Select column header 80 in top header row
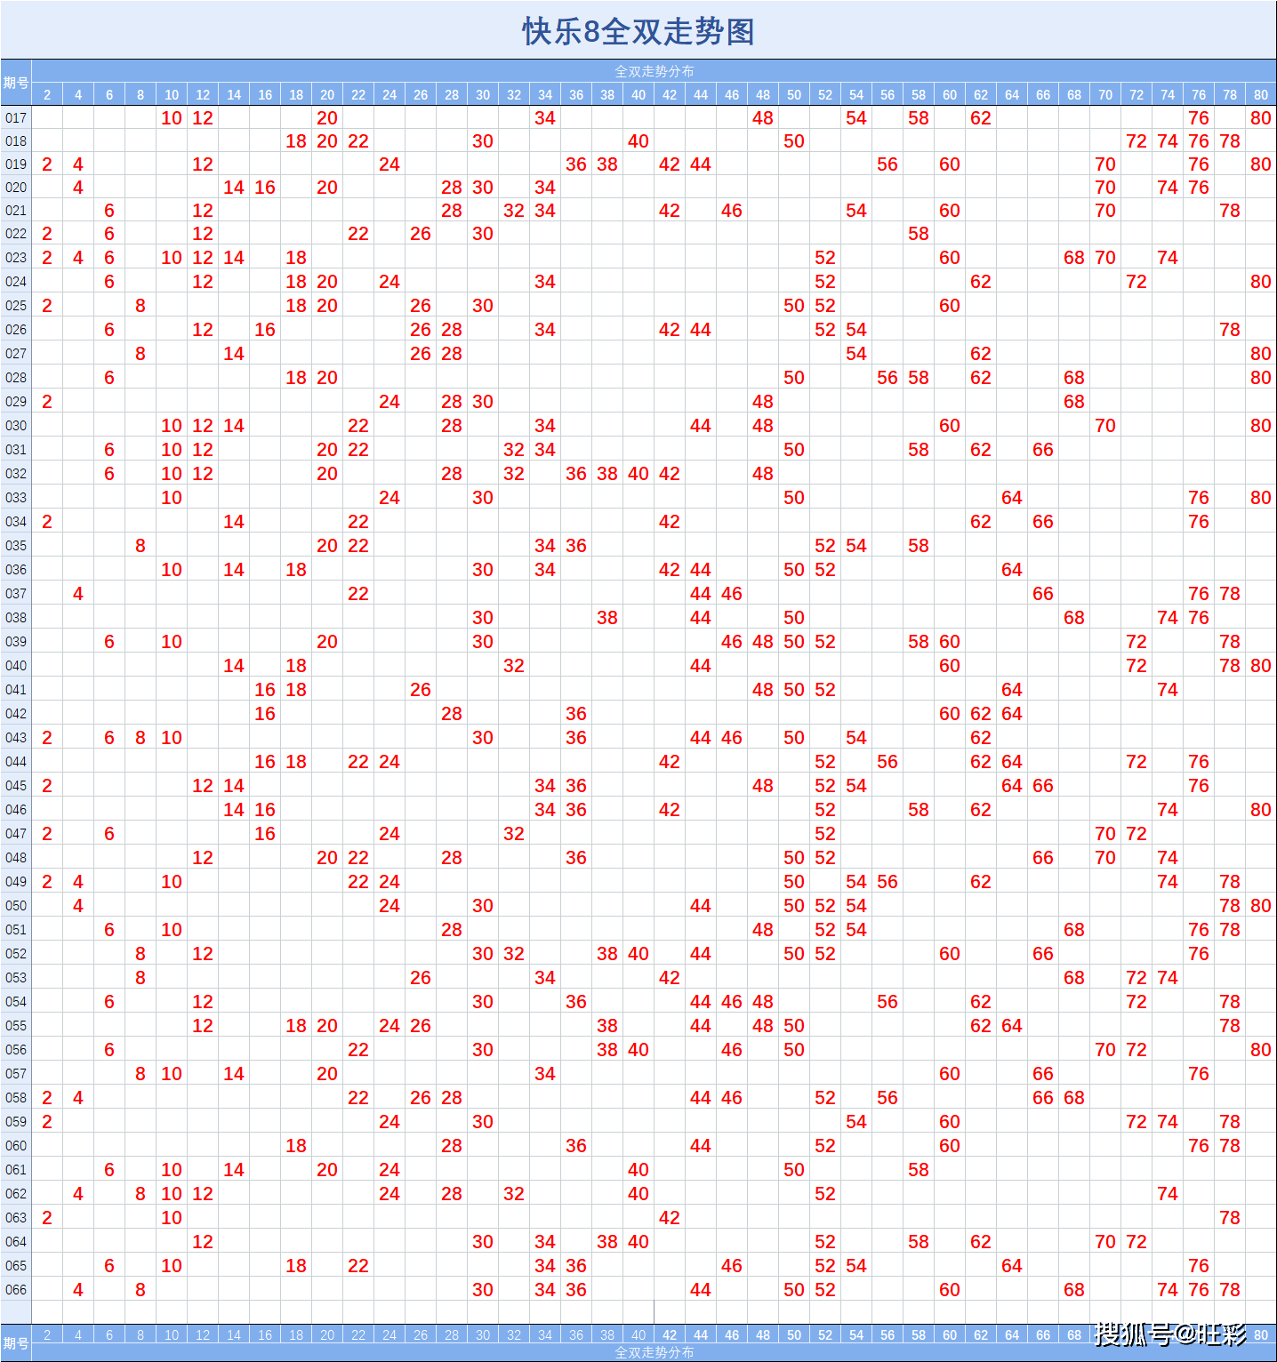The width and height of the screenshot is (1277, 1362). (1261, 94)
